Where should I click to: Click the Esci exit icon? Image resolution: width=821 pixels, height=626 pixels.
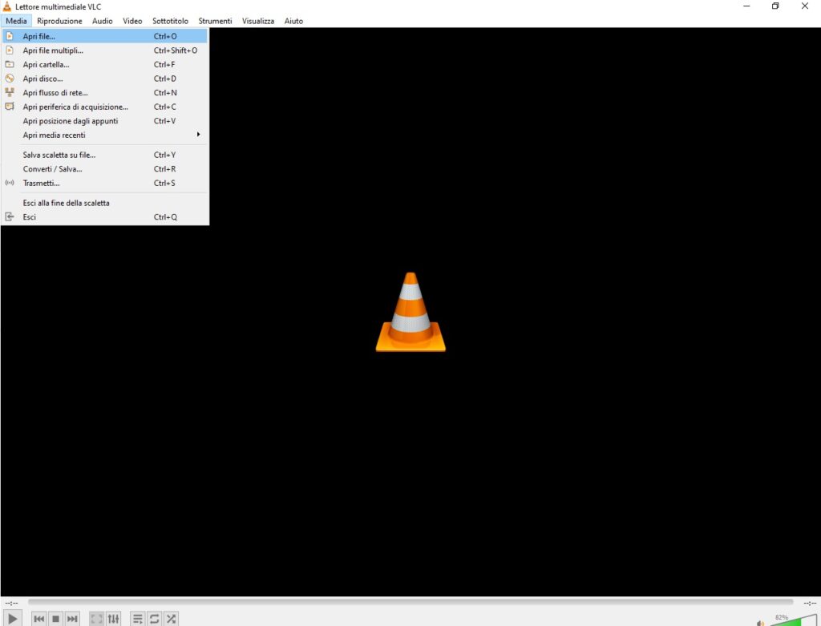pyautogui.click(x=10, y=216)
